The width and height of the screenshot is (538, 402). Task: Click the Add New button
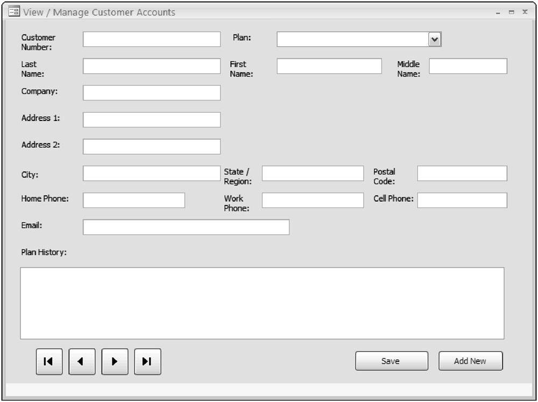(x=470, y=361)
